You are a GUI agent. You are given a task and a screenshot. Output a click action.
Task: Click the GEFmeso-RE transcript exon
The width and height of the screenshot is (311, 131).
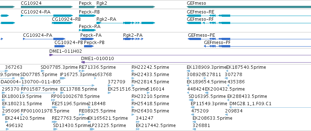[x=194, y=16]
